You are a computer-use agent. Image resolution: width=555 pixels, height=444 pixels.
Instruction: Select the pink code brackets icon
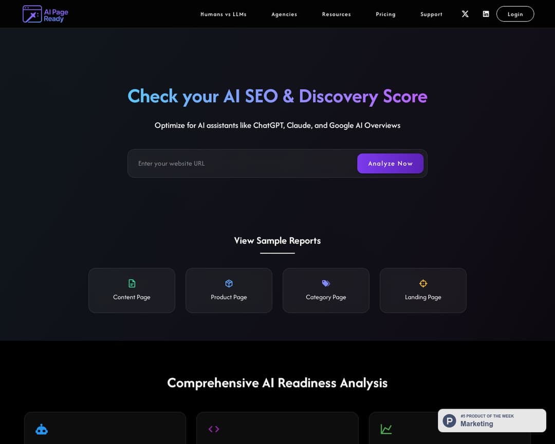[213, 429]
